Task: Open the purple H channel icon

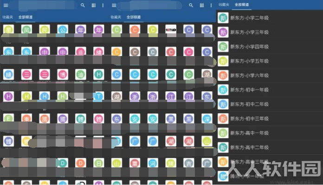Action: 8,96
